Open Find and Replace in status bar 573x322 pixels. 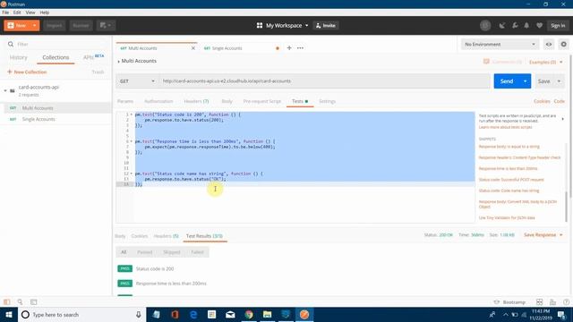[x=20, y=302]
